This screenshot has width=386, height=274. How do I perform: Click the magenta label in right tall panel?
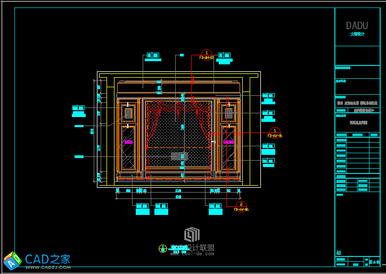click(229, 142)
